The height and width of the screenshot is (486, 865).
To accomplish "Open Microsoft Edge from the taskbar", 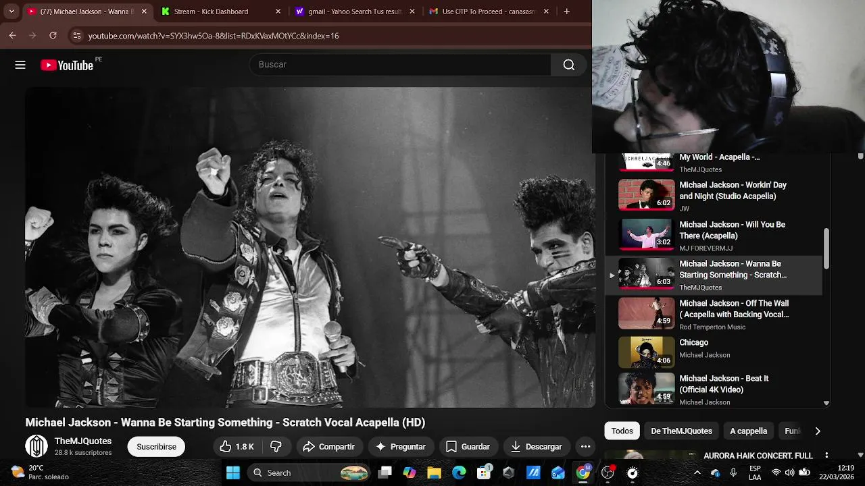I will [x=459, y=473].
